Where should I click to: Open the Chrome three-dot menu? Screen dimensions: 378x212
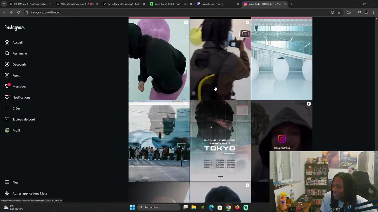374,12
